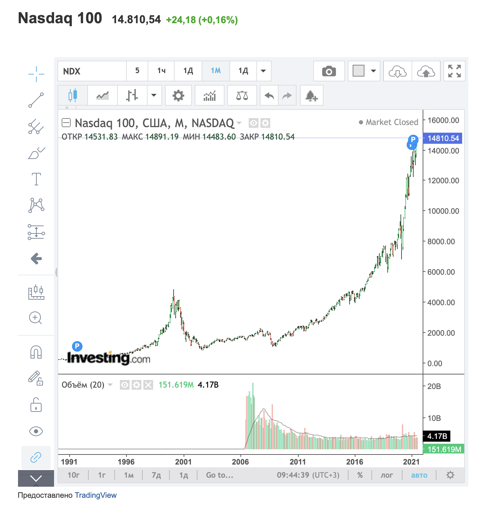Toggle lock all drawing tools padlock
The height and width of the screenshot is (530, 485).
pos(36,405)
